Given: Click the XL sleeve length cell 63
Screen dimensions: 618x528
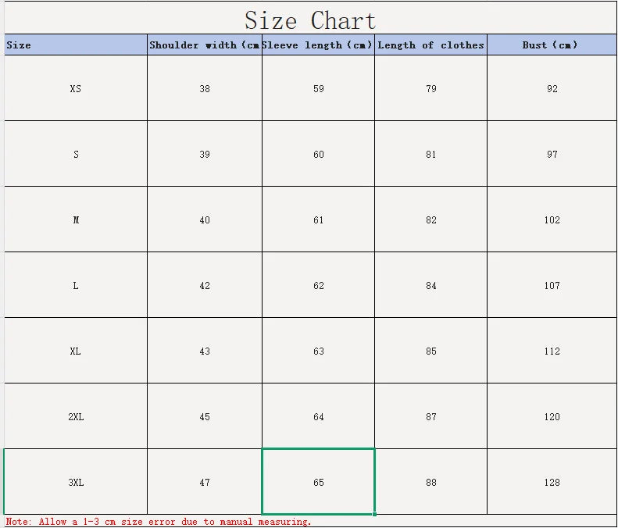Looking at the screenshot, I should pyautogui.click(x=319, y=351).
